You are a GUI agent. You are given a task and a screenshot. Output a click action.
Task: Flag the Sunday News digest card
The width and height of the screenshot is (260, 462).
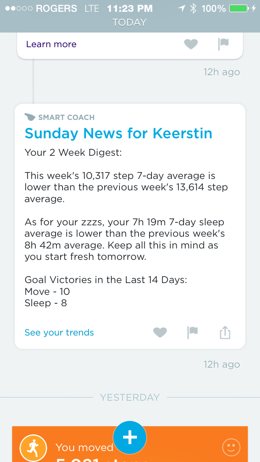tap(192, 333)
